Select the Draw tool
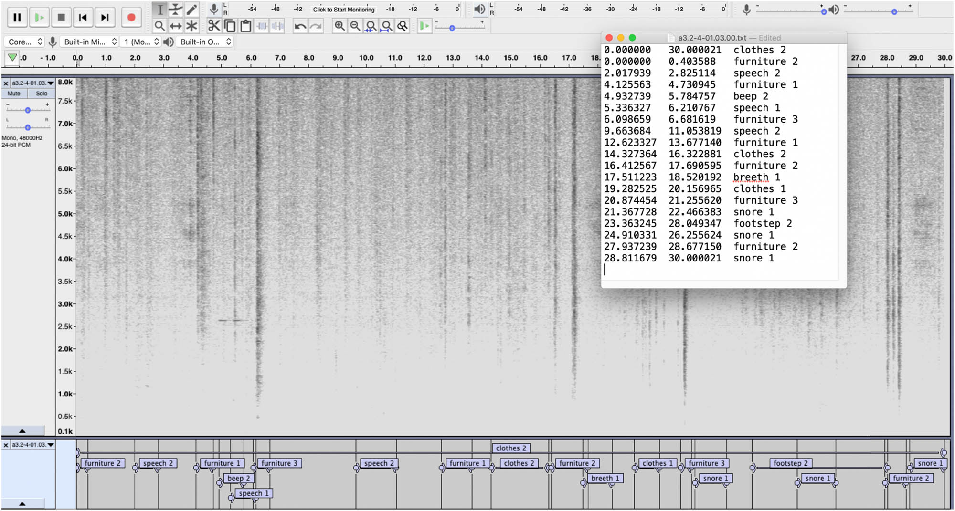This screenshot has height=511, width=955. click(191, 9)
